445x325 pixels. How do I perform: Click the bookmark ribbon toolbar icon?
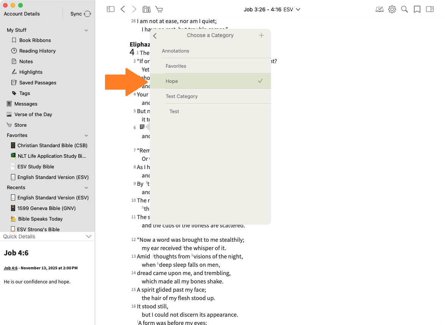click(x=417, y=9)
